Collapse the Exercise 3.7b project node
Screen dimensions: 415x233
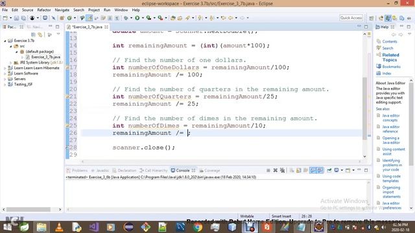click(5, 41)
